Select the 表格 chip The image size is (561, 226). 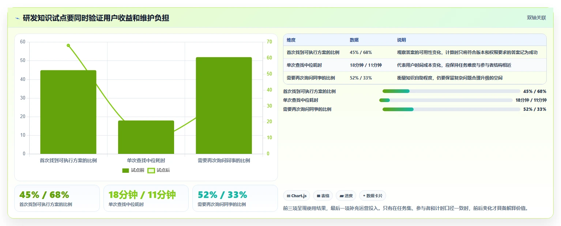click(323, 196)
